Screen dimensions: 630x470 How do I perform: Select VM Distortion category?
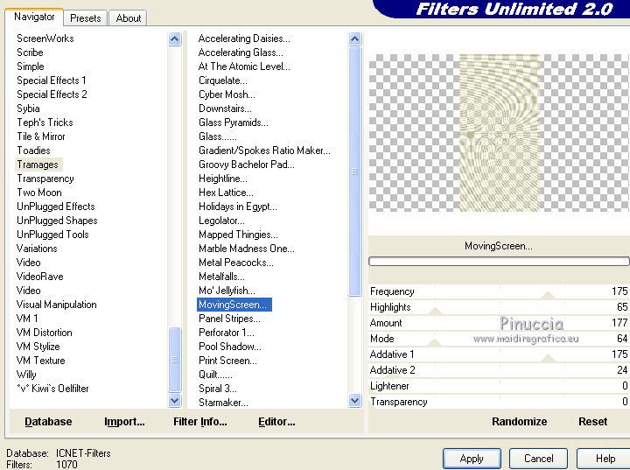45,333
